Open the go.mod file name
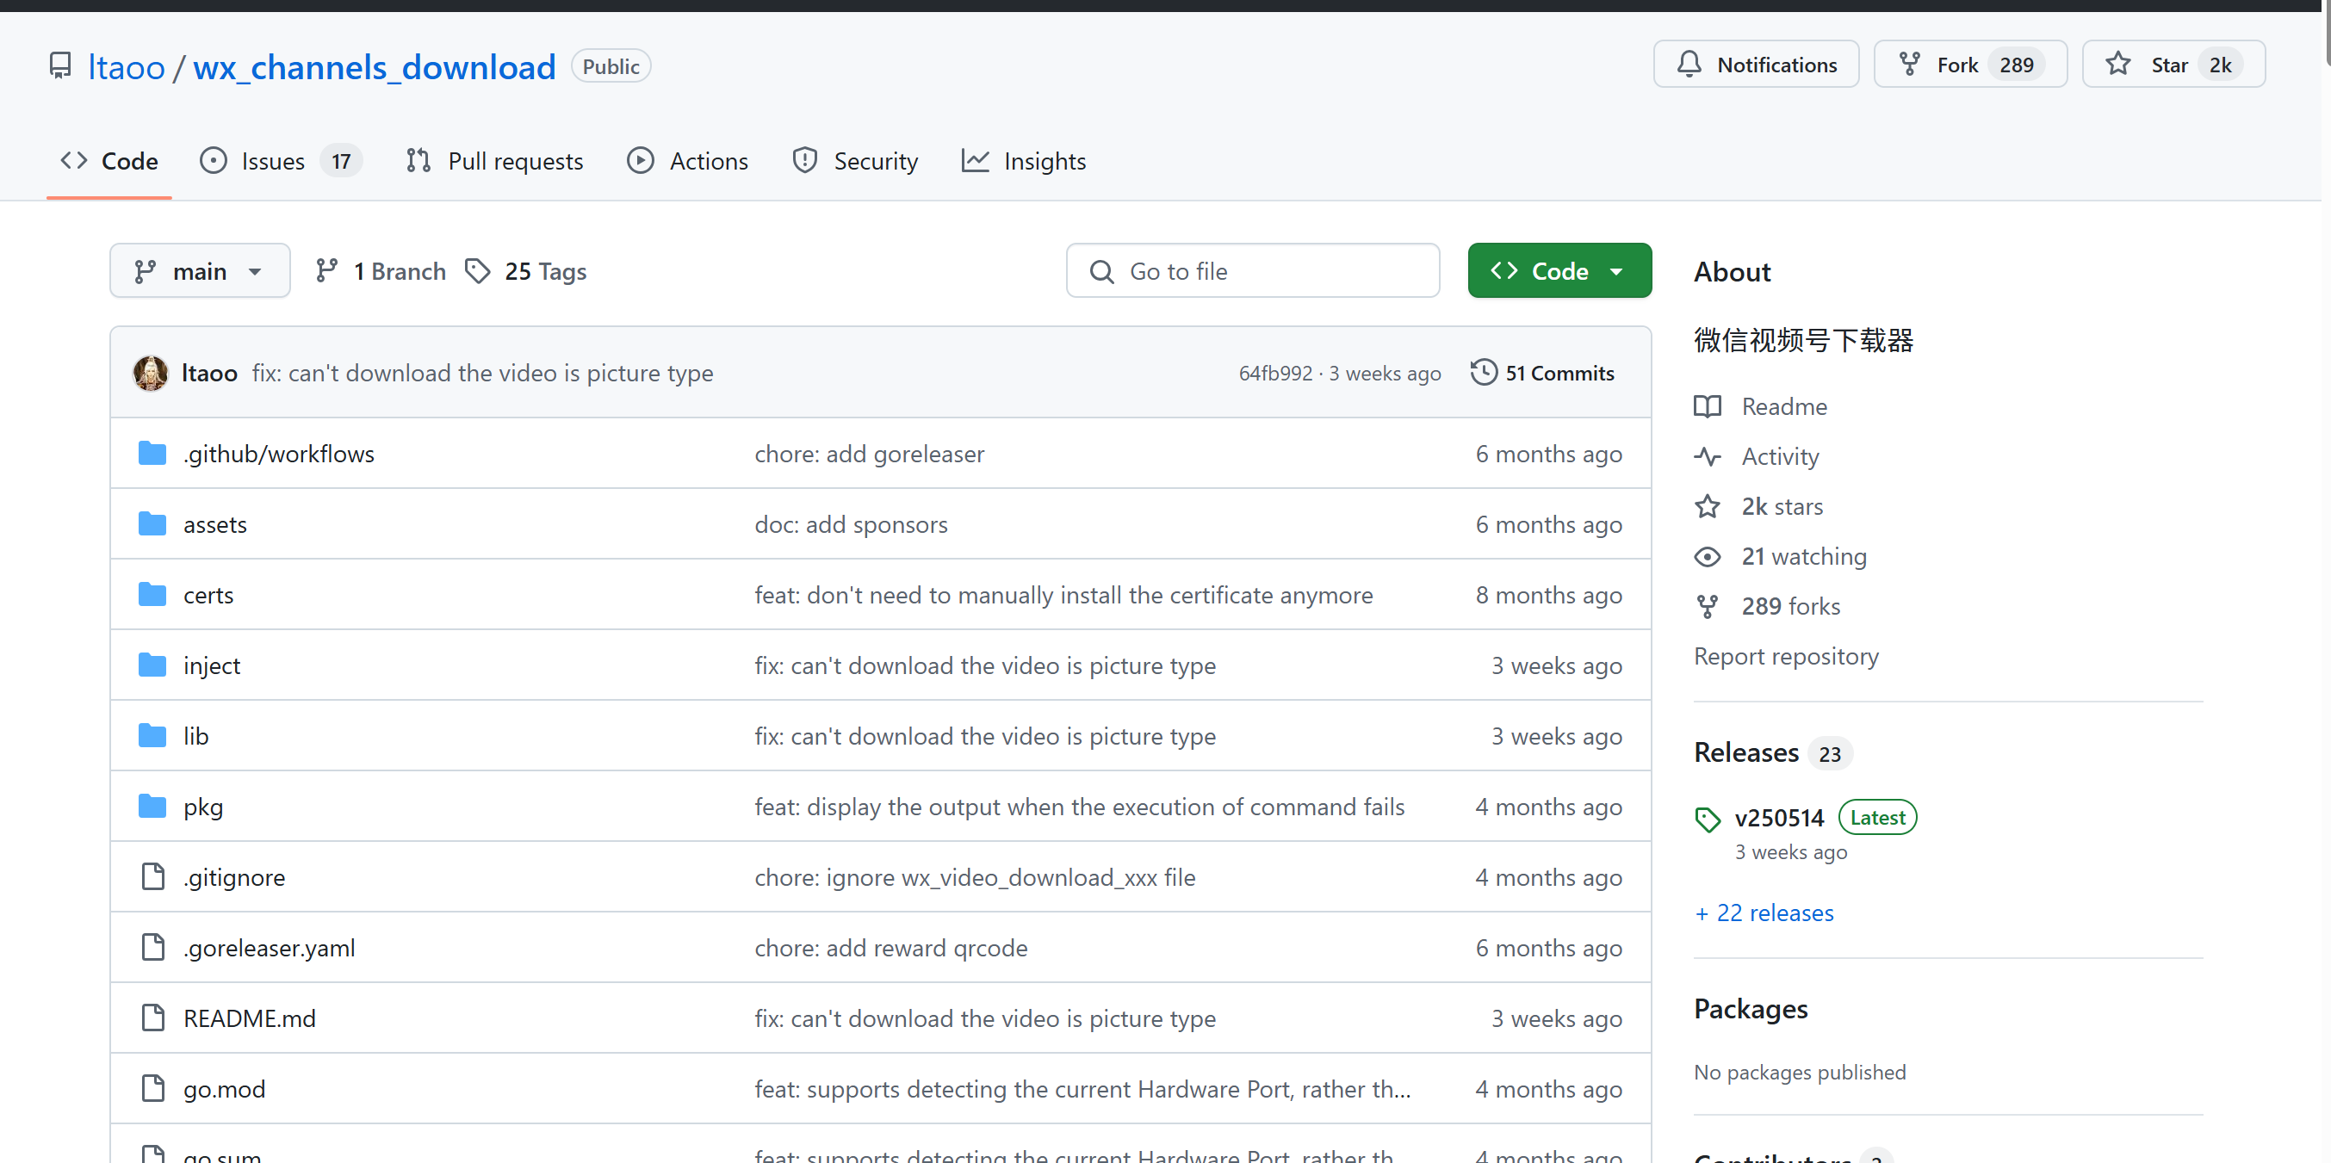2331x1163 pixels. coord(225,1089)
